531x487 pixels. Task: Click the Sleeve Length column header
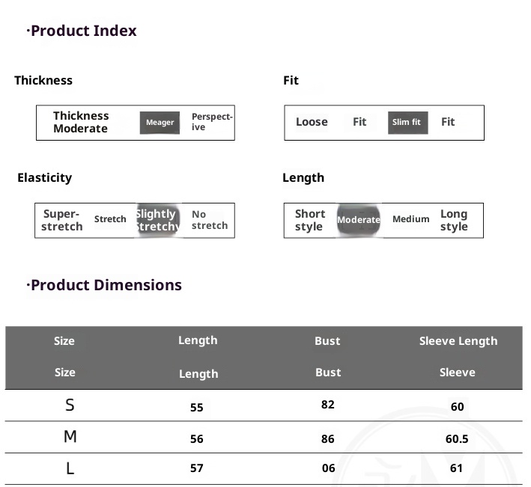[x=458, y=341]
